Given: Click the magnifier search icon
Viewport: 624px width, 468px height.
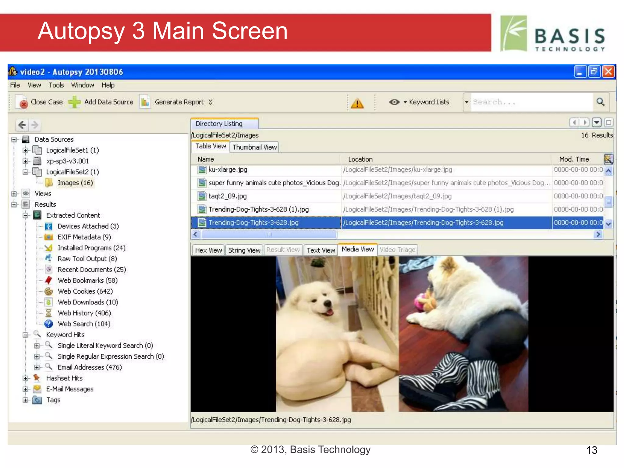Looking at the screenshot, I should tap(600, 102).
